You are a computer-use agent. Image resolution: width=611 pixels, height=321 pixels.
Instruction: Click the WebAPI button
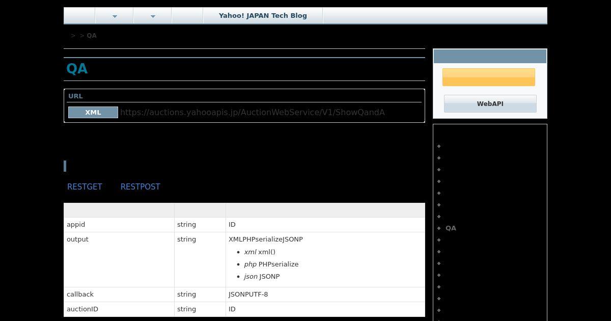click(x=490, y=103)
